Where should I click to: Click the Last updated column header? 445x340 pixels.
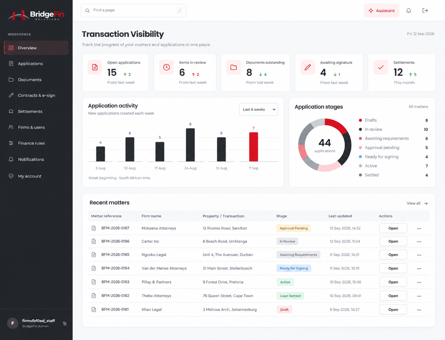pyautogui.click(x=340, y=216)
